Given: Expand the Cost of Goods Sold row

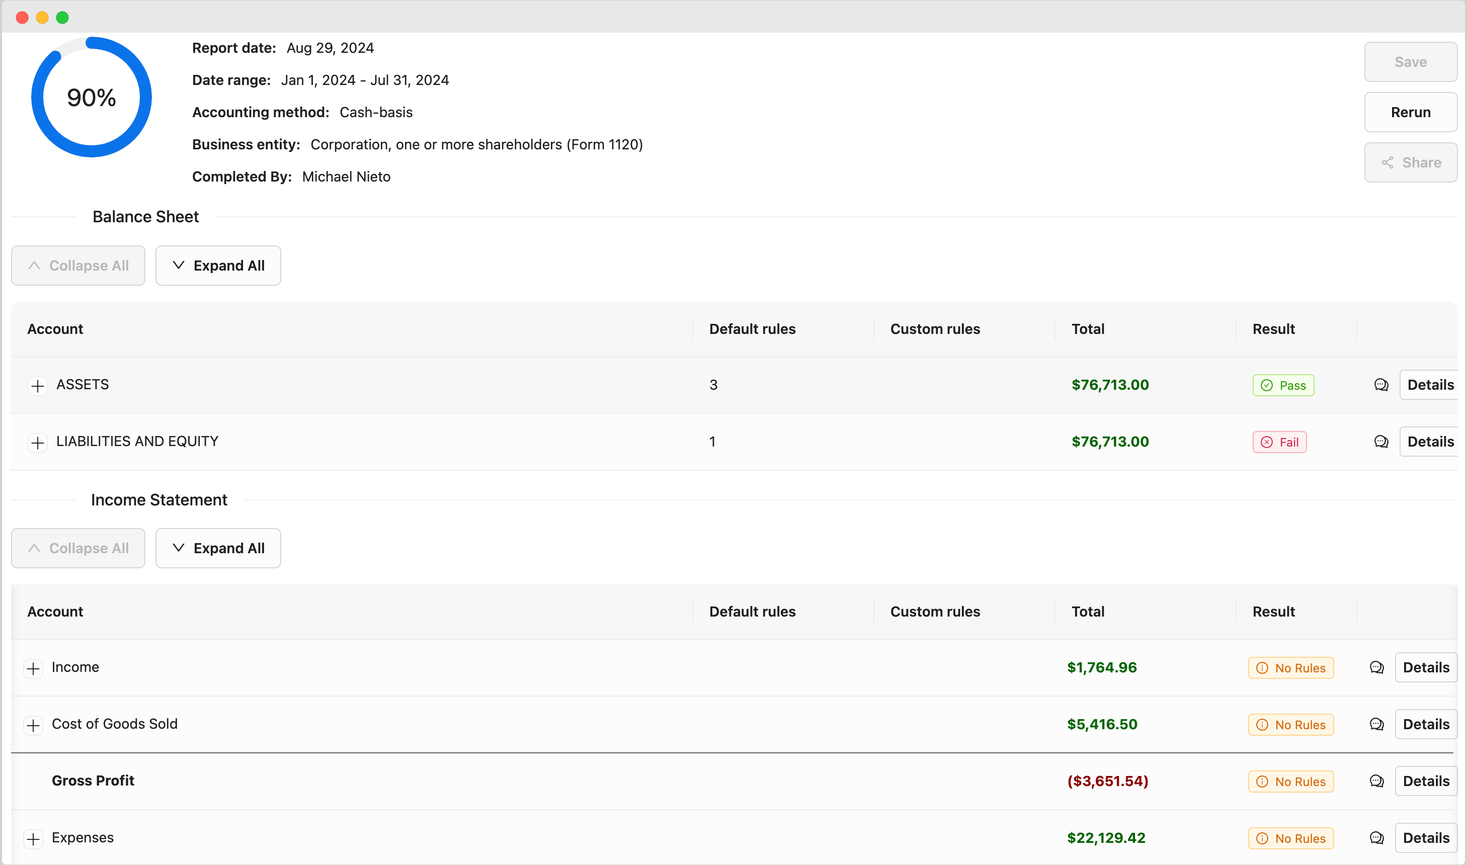Looking at the screenshot, I should click(33, 725).
